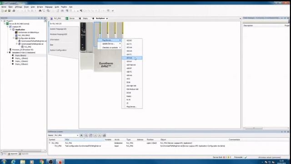Screen dimensions: 291x164
Task: Click the POU column header
Action: pyautogui.click(x=84, y=140)
